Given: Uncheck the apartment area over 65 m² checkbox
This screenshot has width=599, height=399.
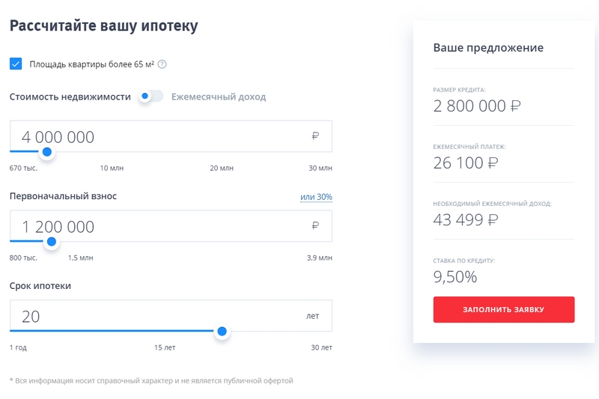Looking at the screenshot, I should [x=16, y=64].
